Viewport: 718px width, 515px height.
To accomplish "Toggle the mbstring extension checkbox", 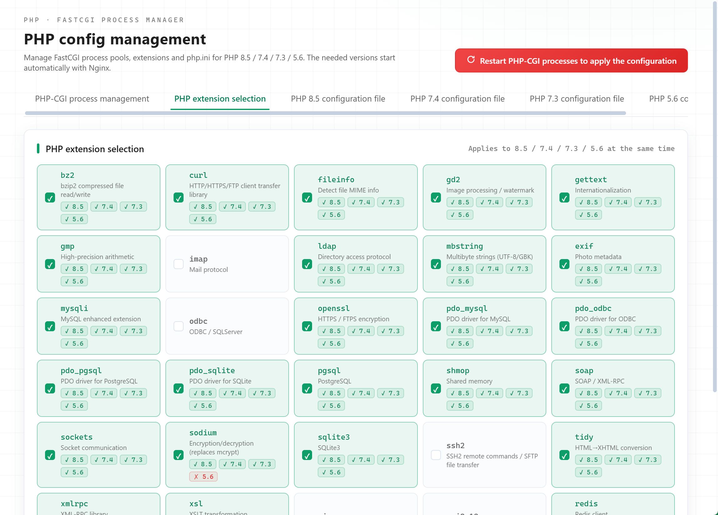I will coord(436,264).
